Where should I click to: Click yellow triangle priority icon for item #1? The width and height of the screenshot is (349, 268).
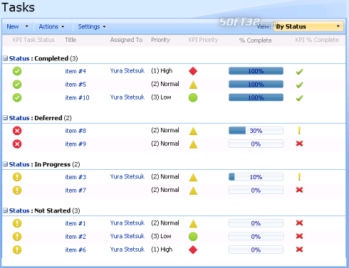click(x=193, y=223)
